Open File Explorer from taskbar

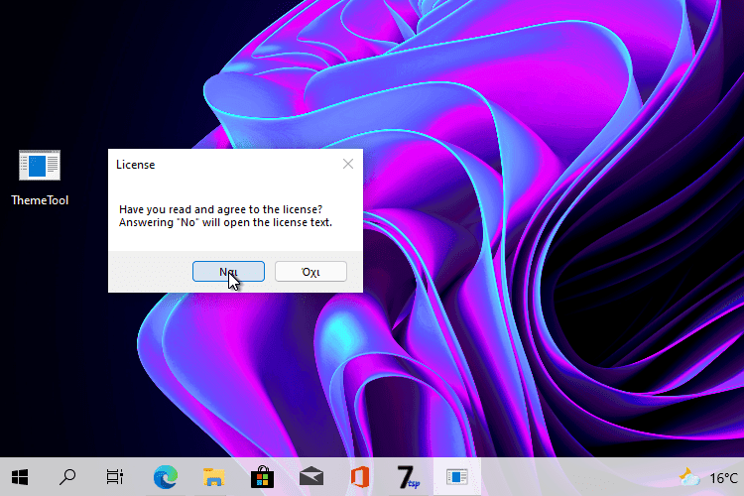tap(214, 477)
